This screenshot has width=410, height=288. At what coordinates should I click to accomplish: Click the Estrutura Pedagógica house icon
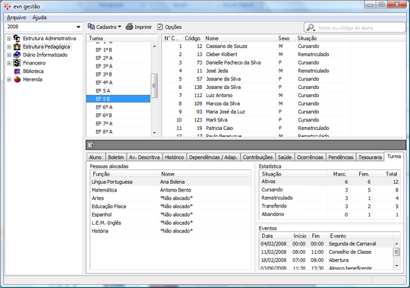[17, 46]
